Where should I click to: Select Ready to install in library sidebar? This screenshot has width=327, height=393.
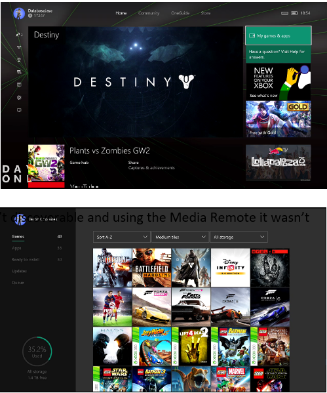[x=26, y=259]
